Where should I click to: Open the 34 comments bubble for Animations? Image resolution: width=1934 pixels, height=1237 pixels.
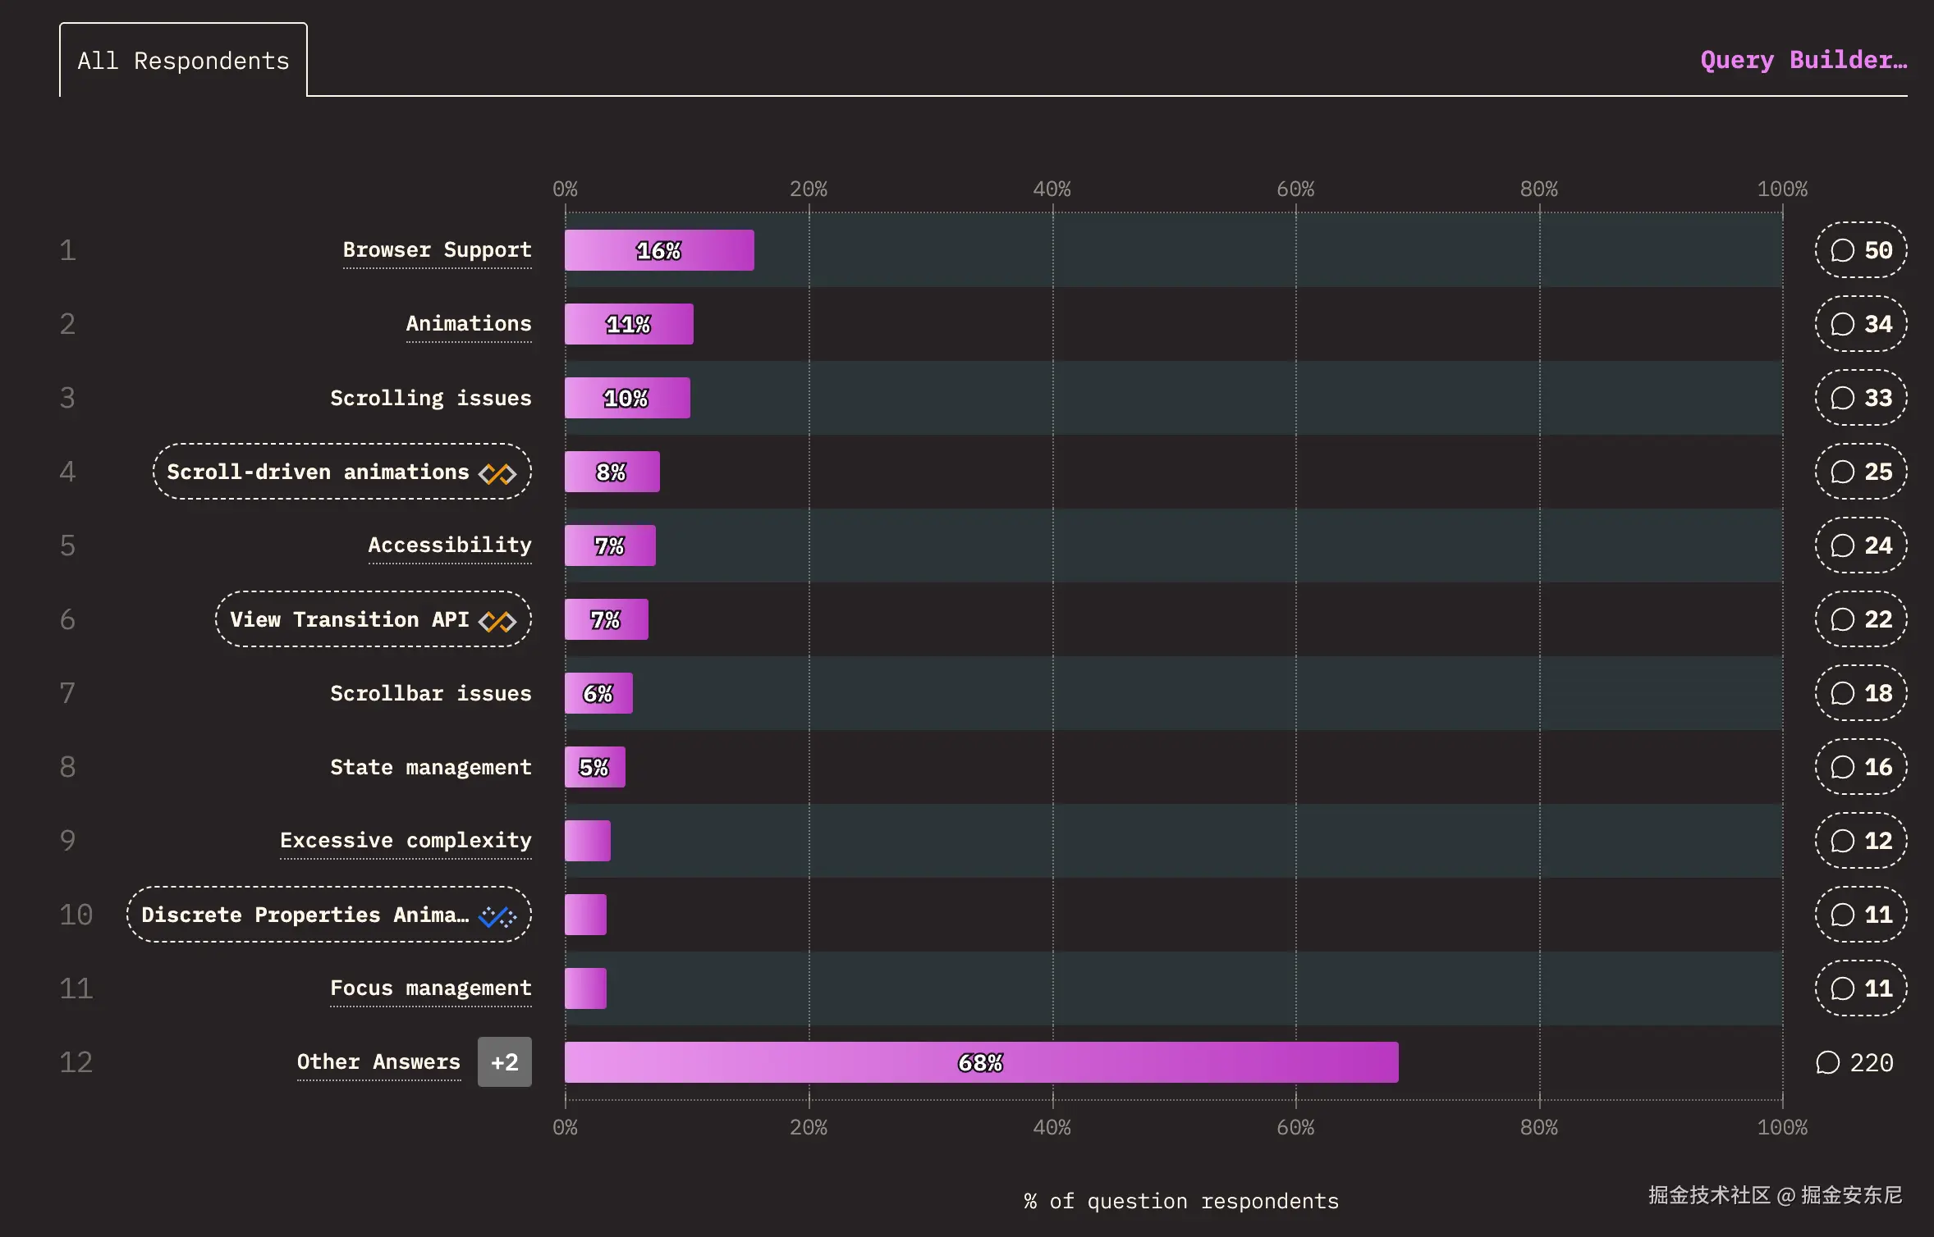tap(1860, 324)
